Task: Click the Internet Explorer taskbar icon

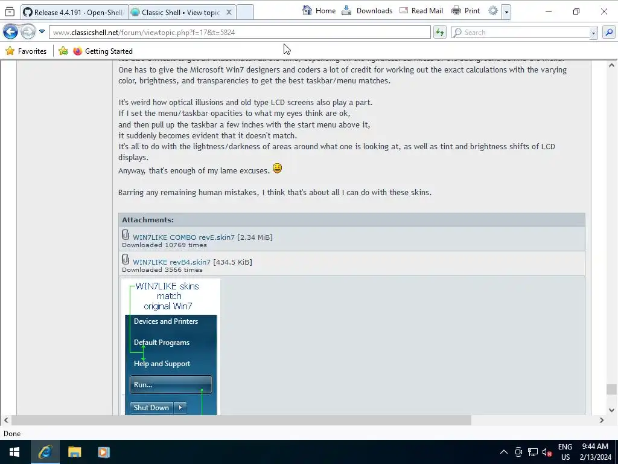Action: point(45,452)
